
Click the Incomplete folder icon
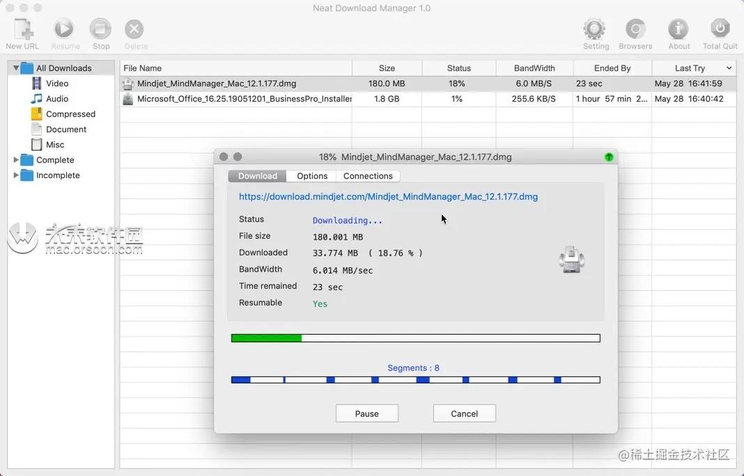pos(27,175)
